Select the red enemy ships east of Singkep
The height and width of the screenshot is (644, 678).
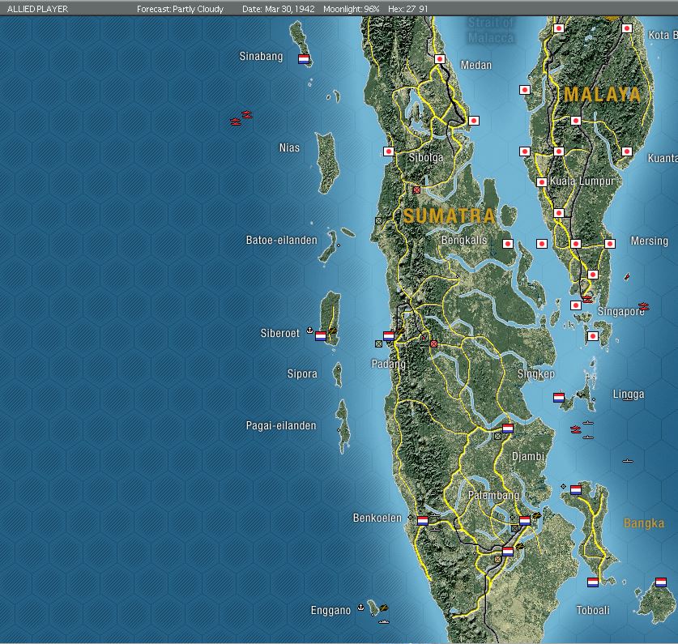point(575,429)
